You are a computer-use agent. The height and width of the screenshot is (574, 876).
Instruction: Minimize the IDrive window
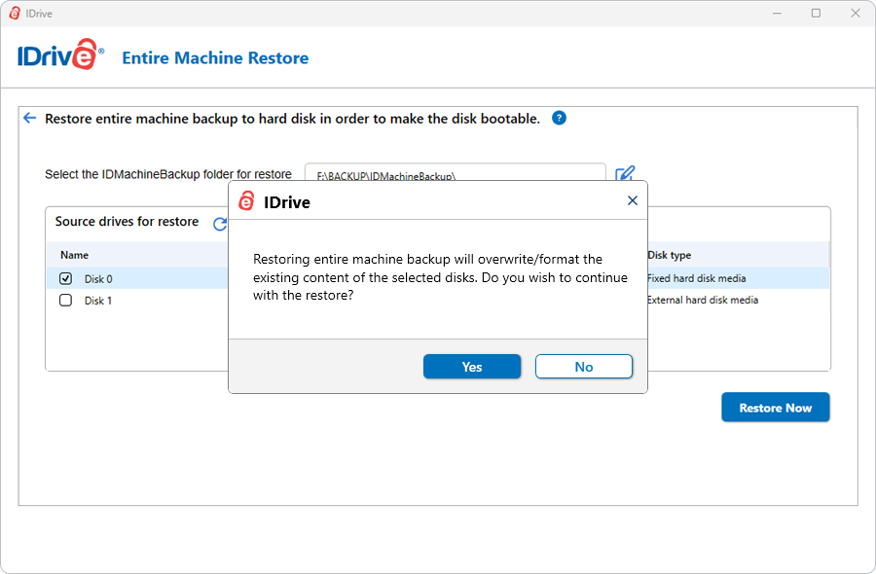(777, 13)
